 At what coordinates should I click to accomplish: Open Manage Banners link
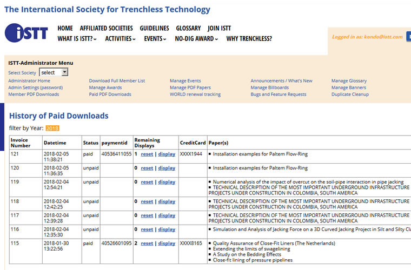349,87
